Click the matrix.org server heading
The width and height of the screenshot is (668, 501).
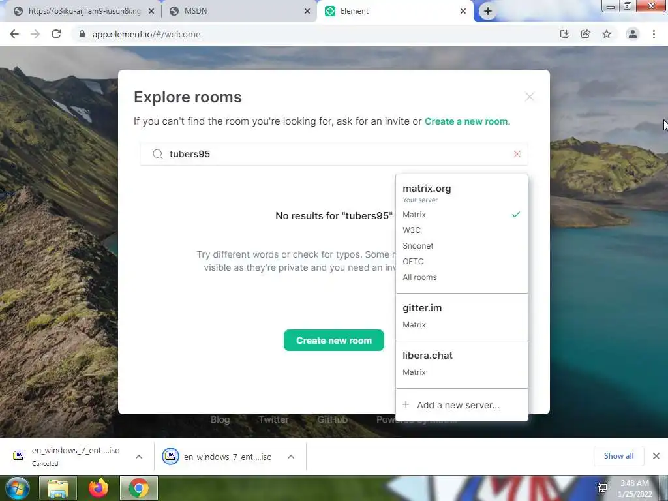[427, 189]
